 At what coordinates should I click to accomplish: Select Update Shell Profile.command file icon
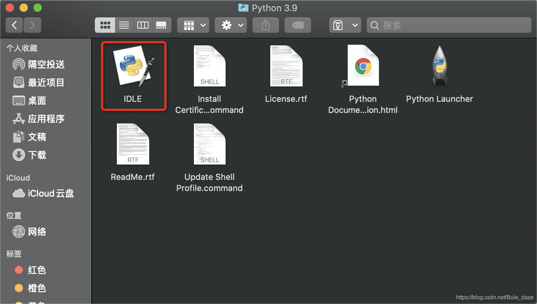pyautogui.click(x=210, y=144)
